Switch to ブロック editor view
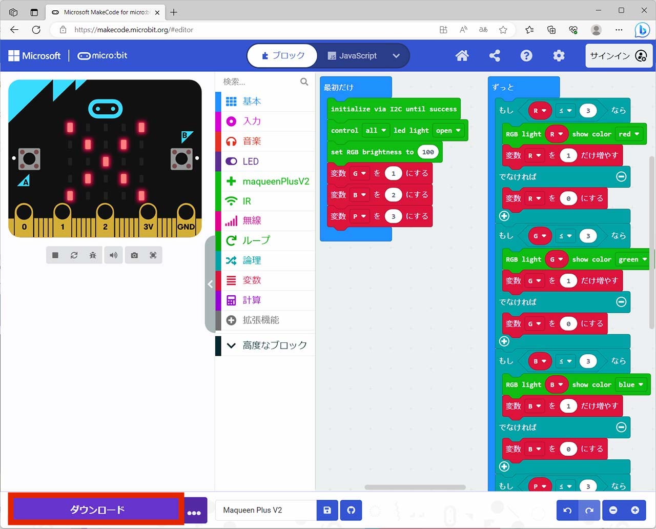Viewport: 656px width, 529px height. pyautogui.click(x=282, y=55)
